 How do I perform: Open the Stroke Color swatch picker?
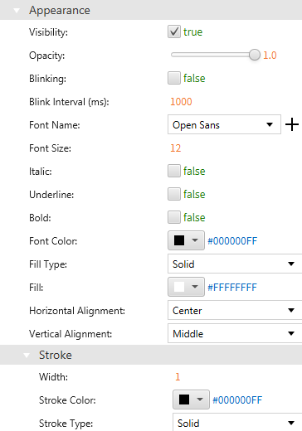[x=191, y=400]
